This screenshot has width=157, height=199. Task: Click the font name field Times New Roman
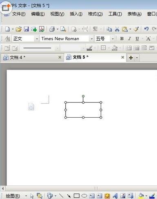[65, 39]
